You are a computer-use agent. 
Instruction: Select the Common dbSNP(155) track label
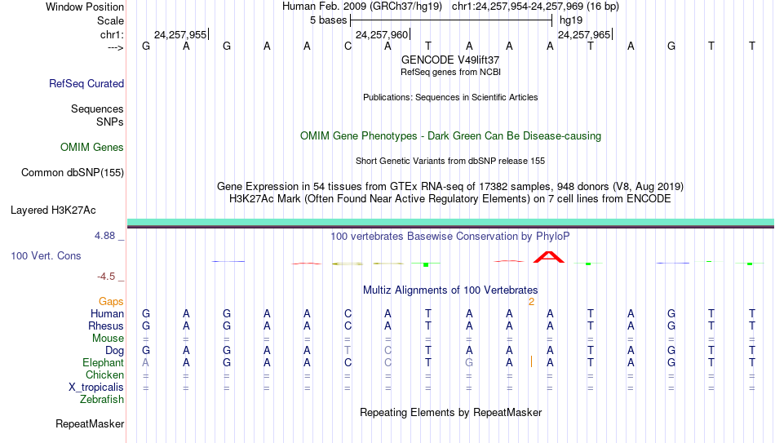(x=73, y=173)
